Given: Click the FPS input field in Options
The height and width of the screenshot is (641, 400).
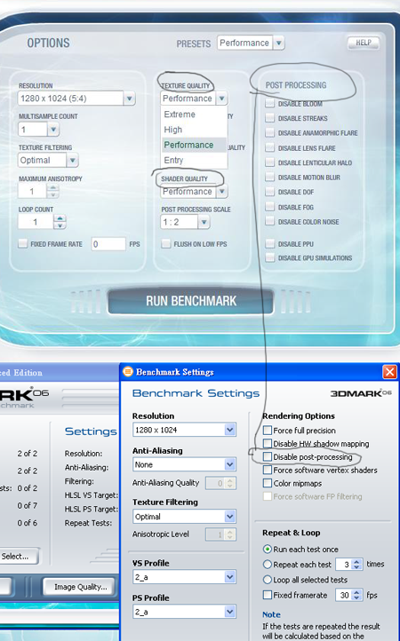Looking at the screenshot, I should (x=108, y=244).
